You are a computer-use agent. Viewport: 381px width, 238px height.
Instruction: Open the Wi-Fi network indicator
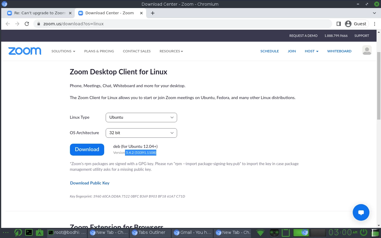point(260,233)
